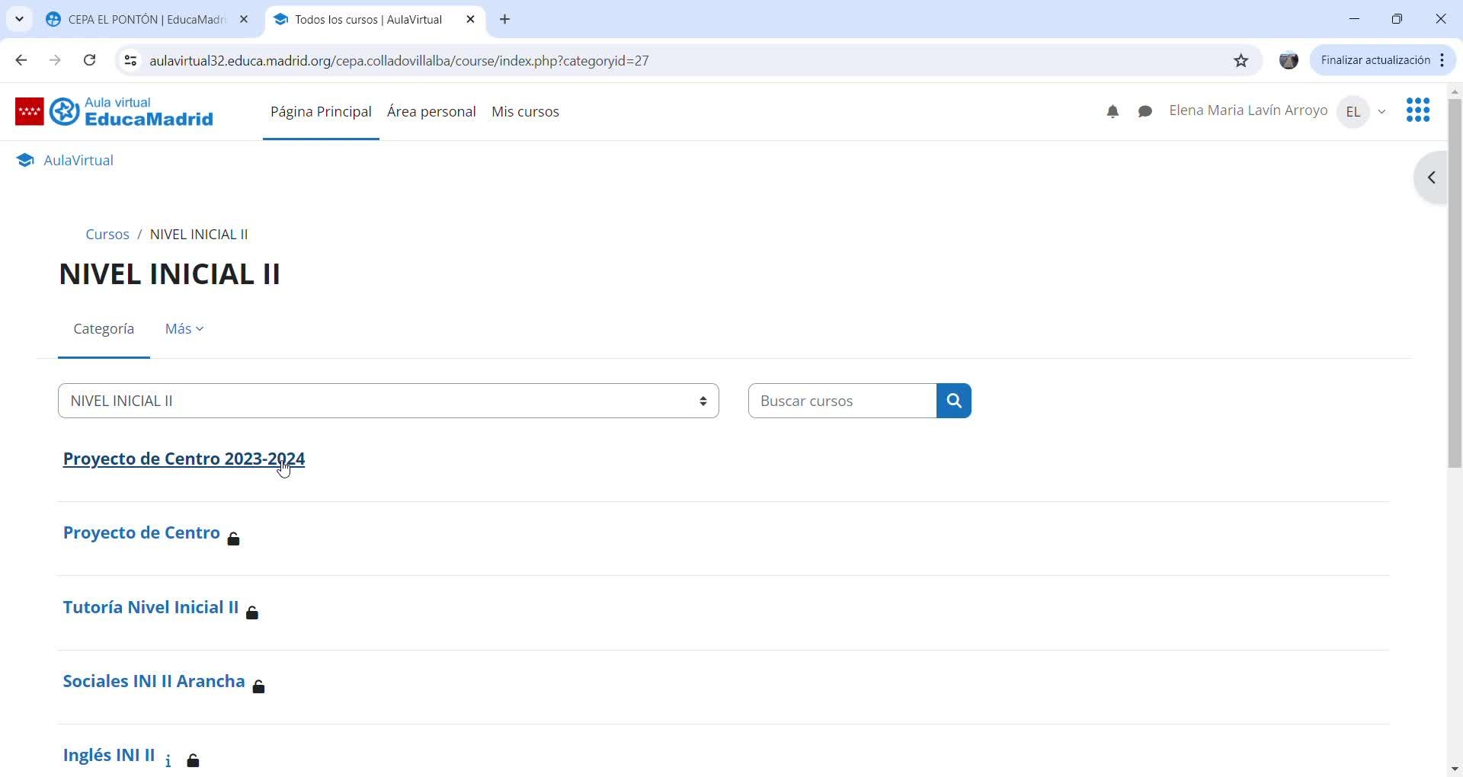Click the lock icon beside Sociales INI II Arancha
Viewport: 1463px width, 777px height.
pos(259,687)
